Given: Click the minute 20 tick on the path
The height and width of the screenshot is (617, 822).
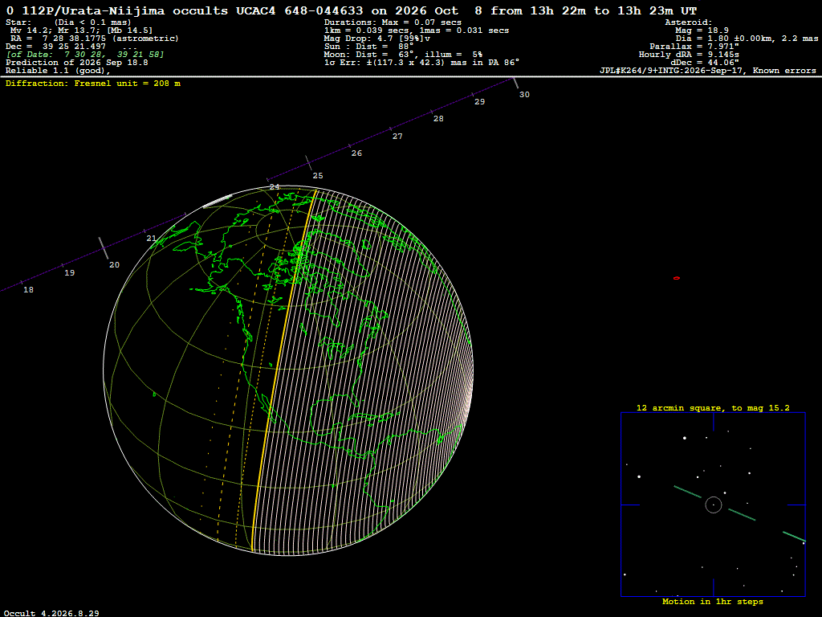Looking at the screenshot, I should pyautogui.click(x=104, y=248).
